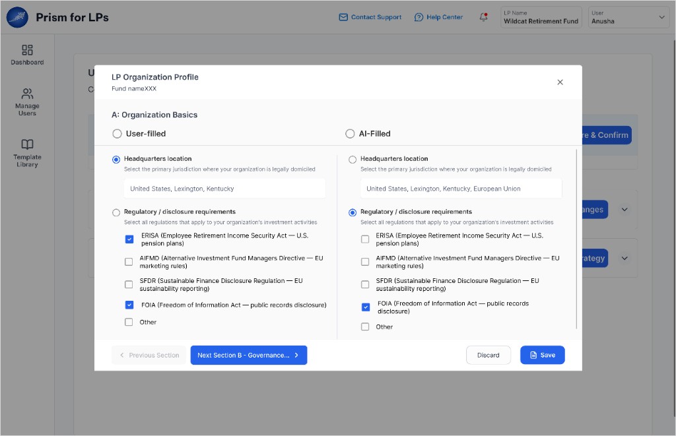
Task: Open the Template Library book icon
Action: tap(27, 144)
